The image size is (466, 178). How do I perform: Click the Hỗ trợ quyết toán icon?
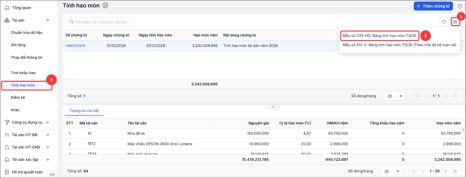tap(7, 172)
